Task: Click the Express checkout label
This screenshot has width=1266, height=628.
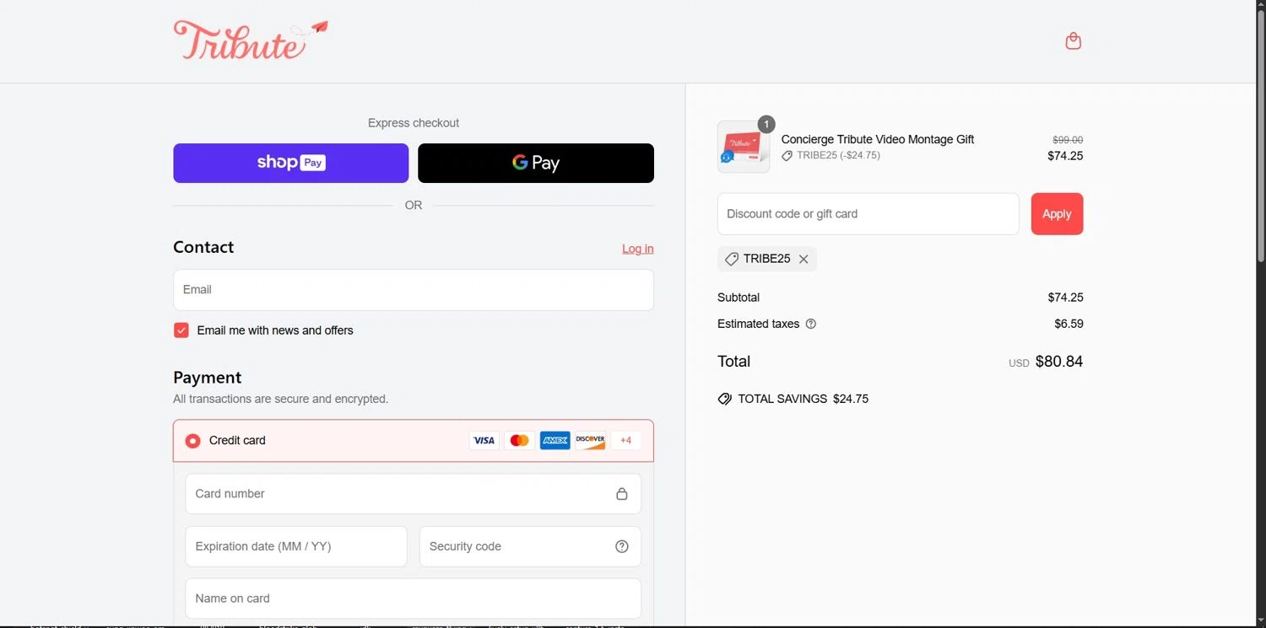Action: [414, 123]
